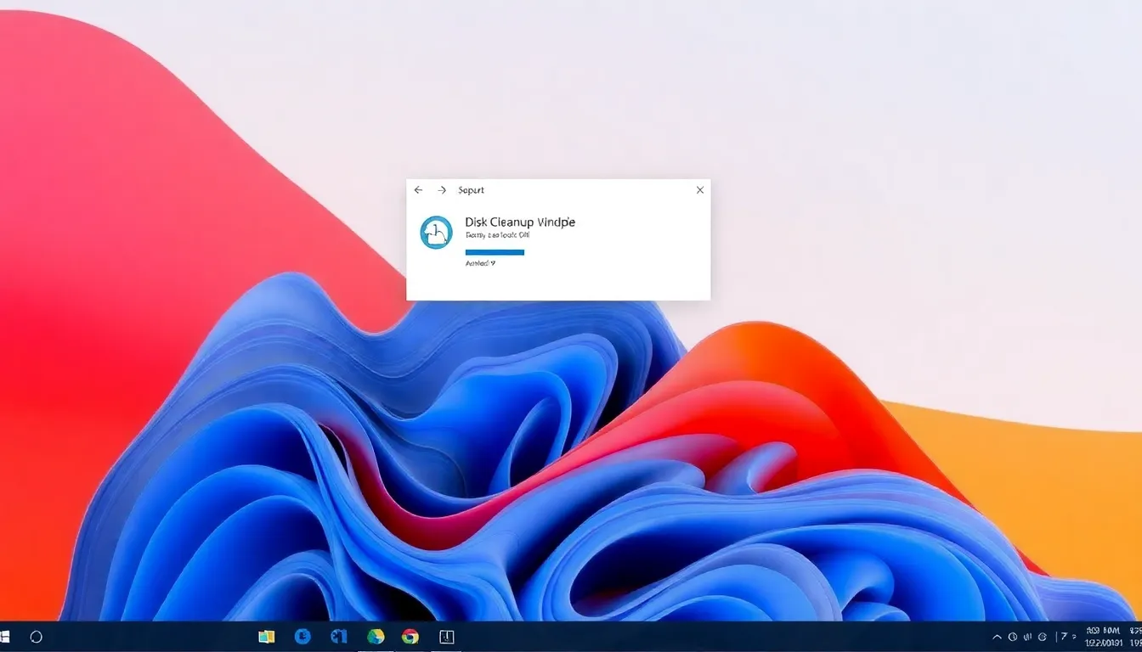
Task: Expand hidden system tray icons chevron
Action: (x=997, y=637)
